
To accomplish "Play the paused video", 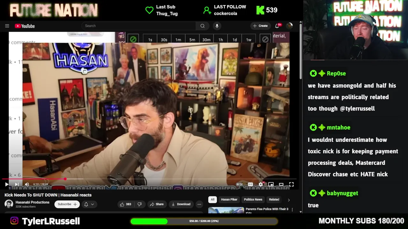I will pos(6,184).
